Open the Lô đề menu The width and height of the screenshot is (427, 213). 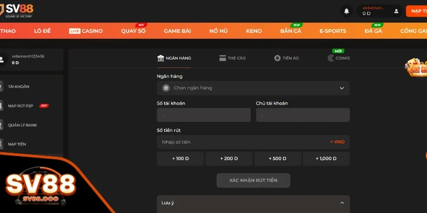pos(43,31)
